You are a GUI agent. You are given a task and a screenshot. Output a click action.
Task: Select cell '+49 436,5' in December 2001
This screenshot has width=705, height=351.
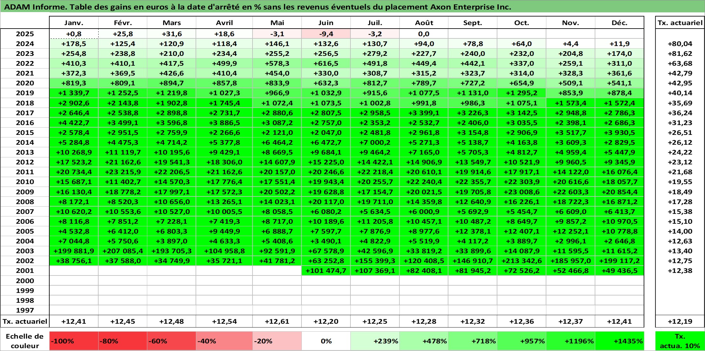tap(619, 271)
